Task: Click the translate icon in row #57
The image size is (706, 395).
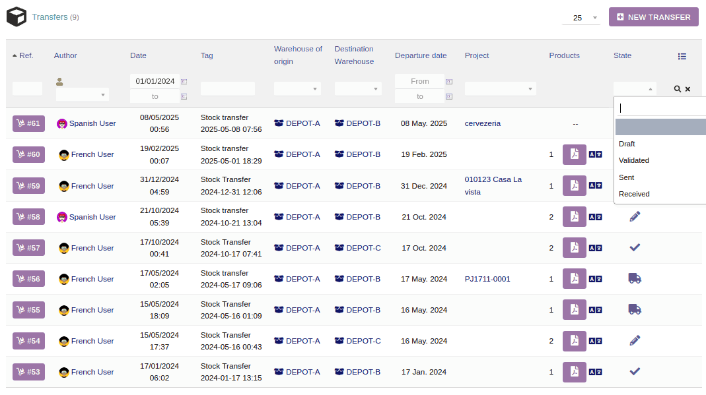Action: coord(595,248)
